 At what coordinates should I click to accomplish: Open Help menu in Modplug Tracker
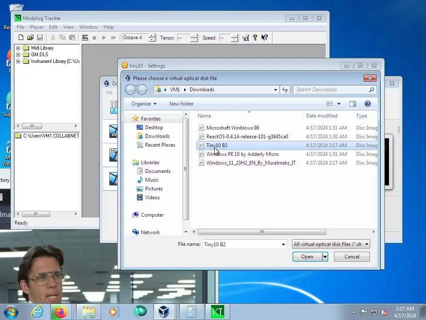(x=109, y=27)
